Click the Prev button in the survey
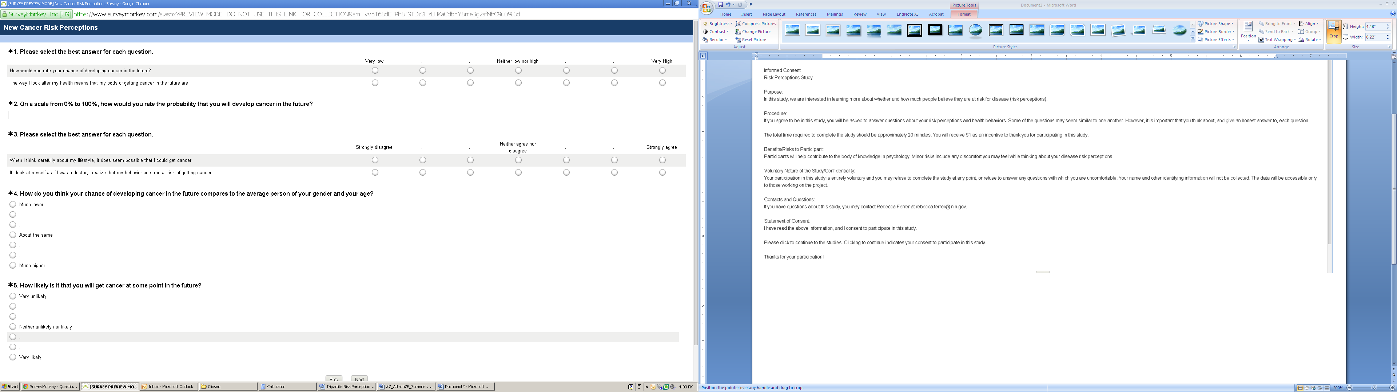1397x392 pixels. pos(334,379)
